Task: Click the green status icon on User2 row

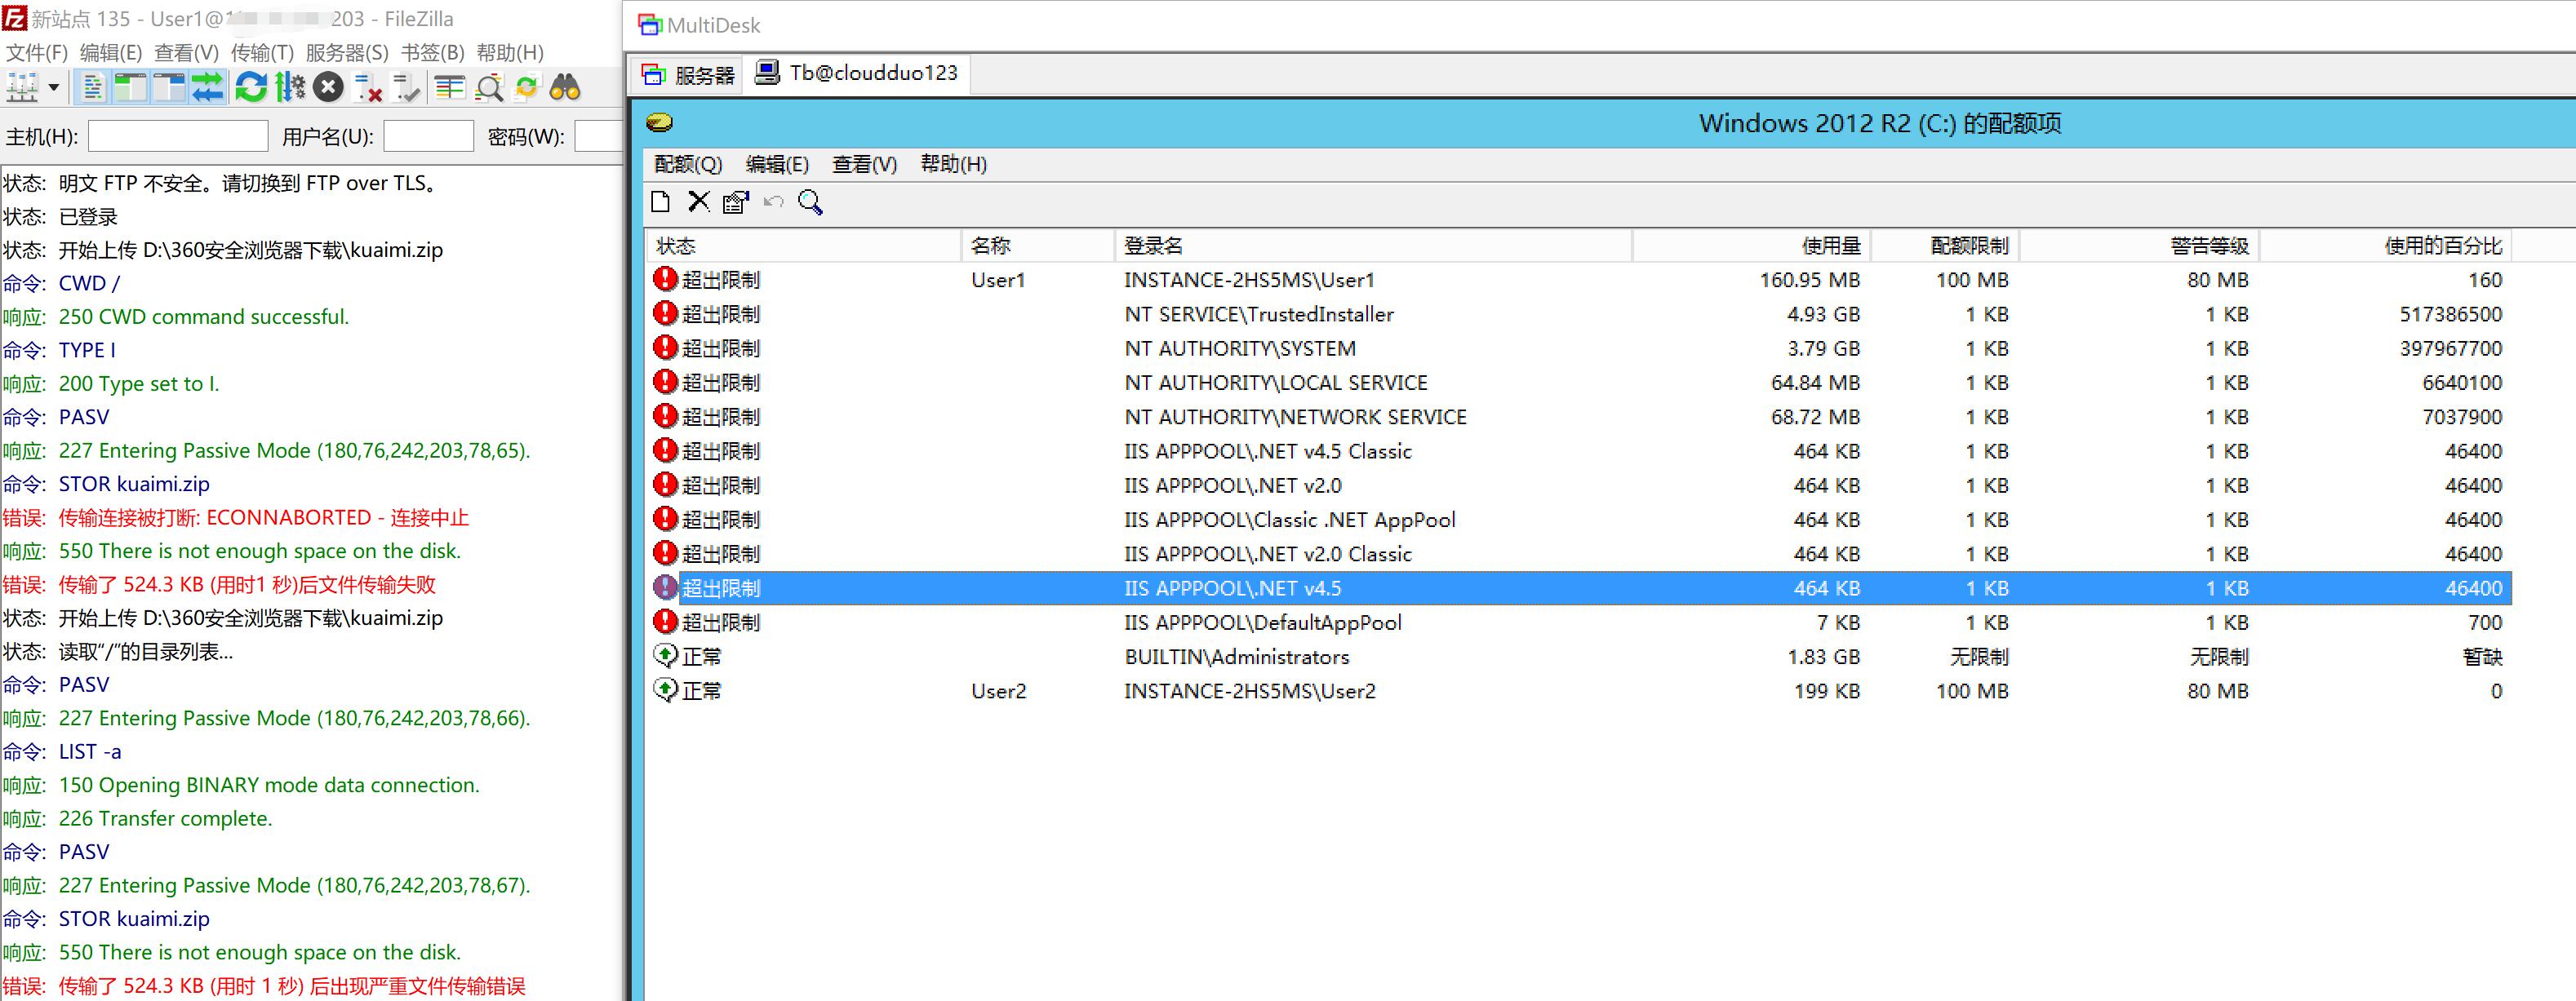Action: [665, 690]
